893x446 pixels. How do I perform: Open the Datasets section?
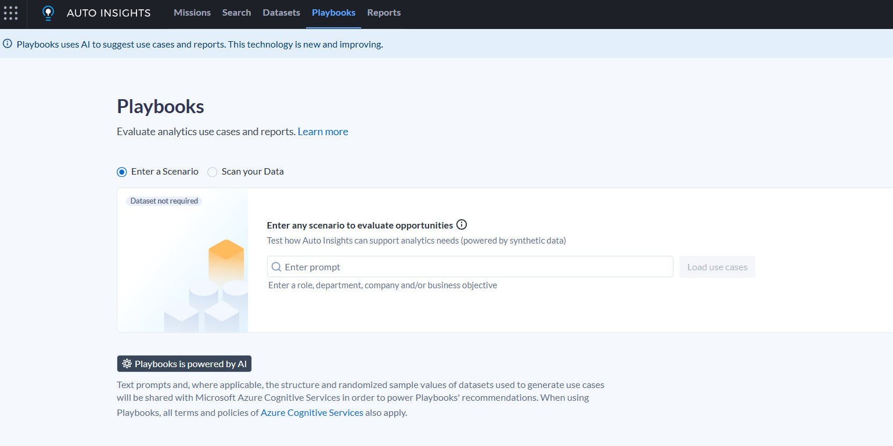pos(281,12)
